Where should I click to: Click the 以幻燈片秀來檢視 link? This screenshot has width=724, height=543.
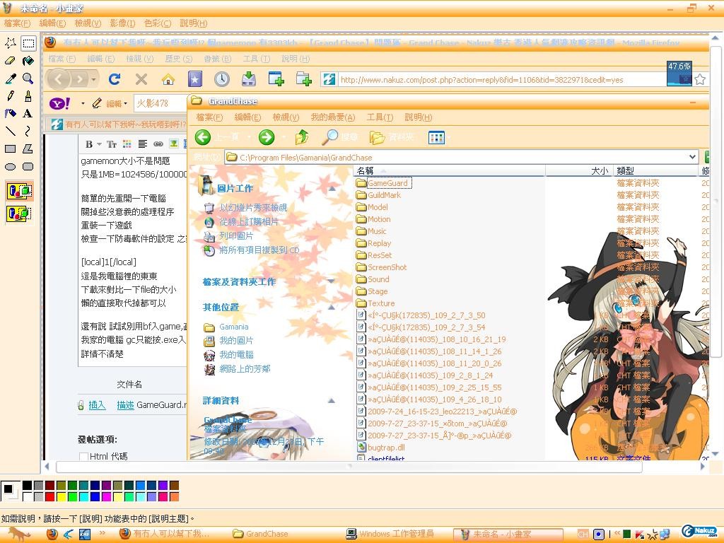pyautogui.click(x=253, y=208)
